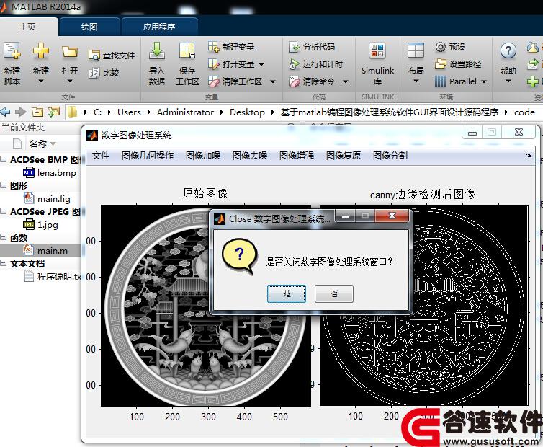Collapse the ACDSee BMP group
The image size is (543, 447).
4,159
